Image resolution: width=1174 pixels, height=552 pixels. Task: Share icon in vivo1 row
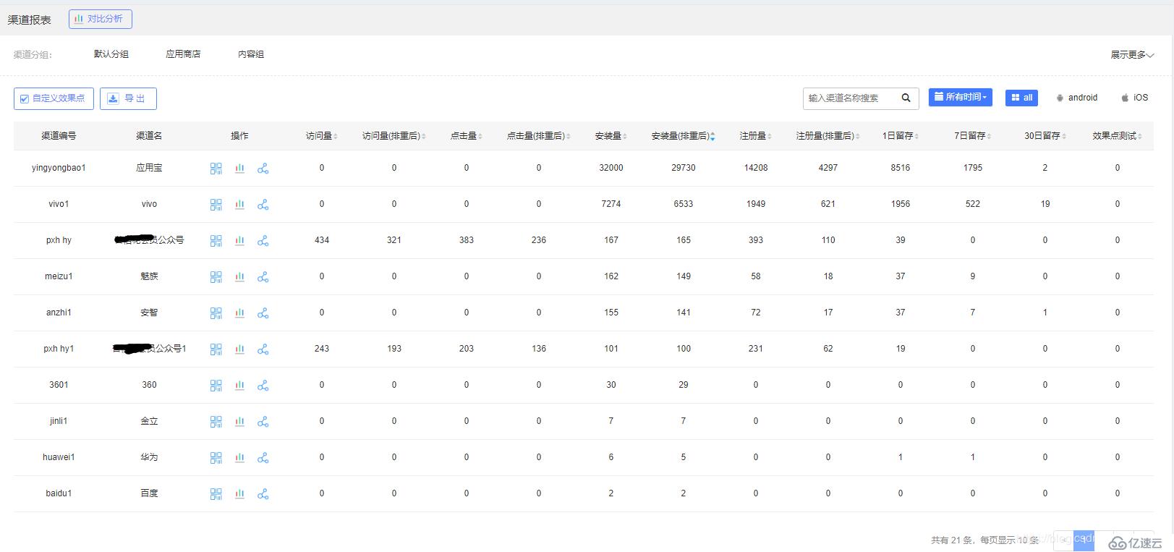pos(263,204)
